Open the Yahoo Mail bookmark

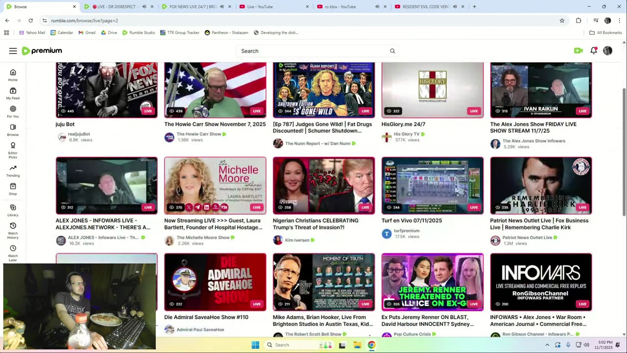32,33
